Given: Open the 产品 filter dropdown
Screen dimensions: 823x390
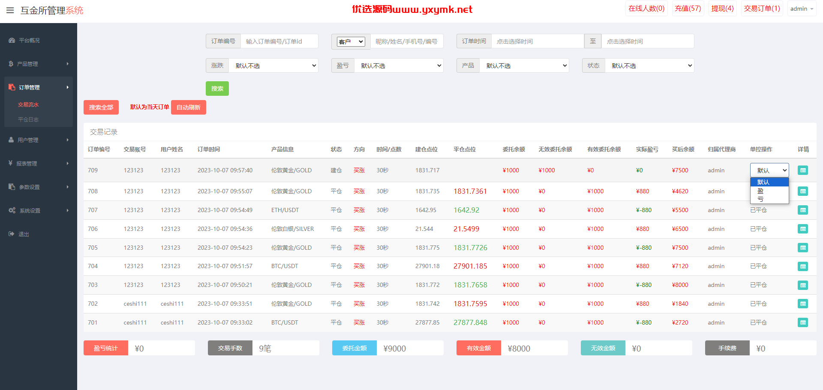Looking at the screenshot, I should click(x=524, y=65).
